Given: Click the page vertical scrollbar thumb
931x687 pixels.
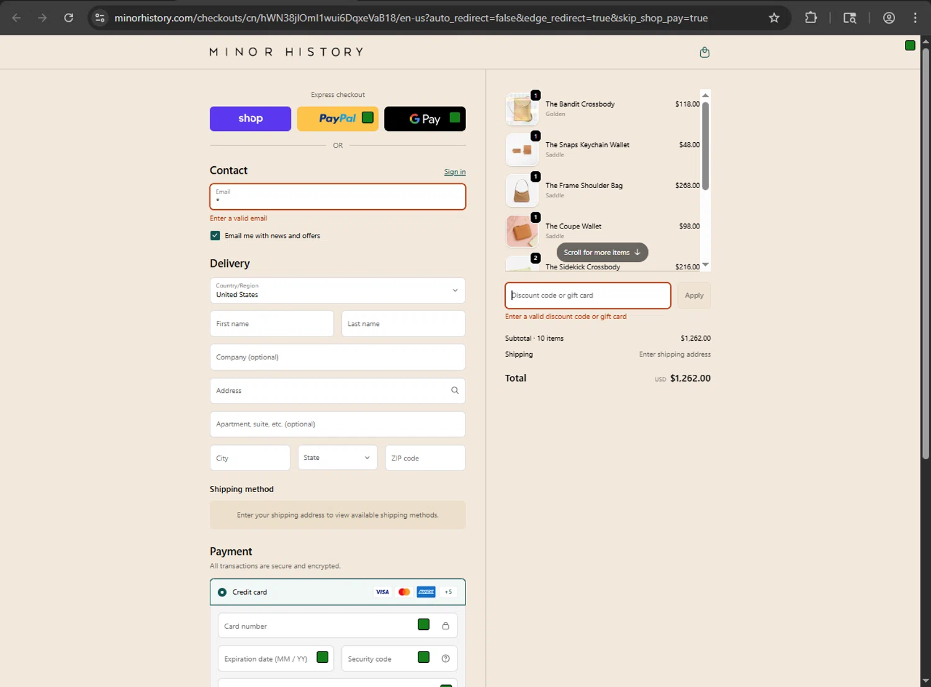Looking at the screenshot, I should [925, 253].
